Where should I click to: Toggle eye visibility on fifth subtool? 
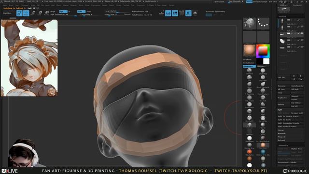click(302, 47)
